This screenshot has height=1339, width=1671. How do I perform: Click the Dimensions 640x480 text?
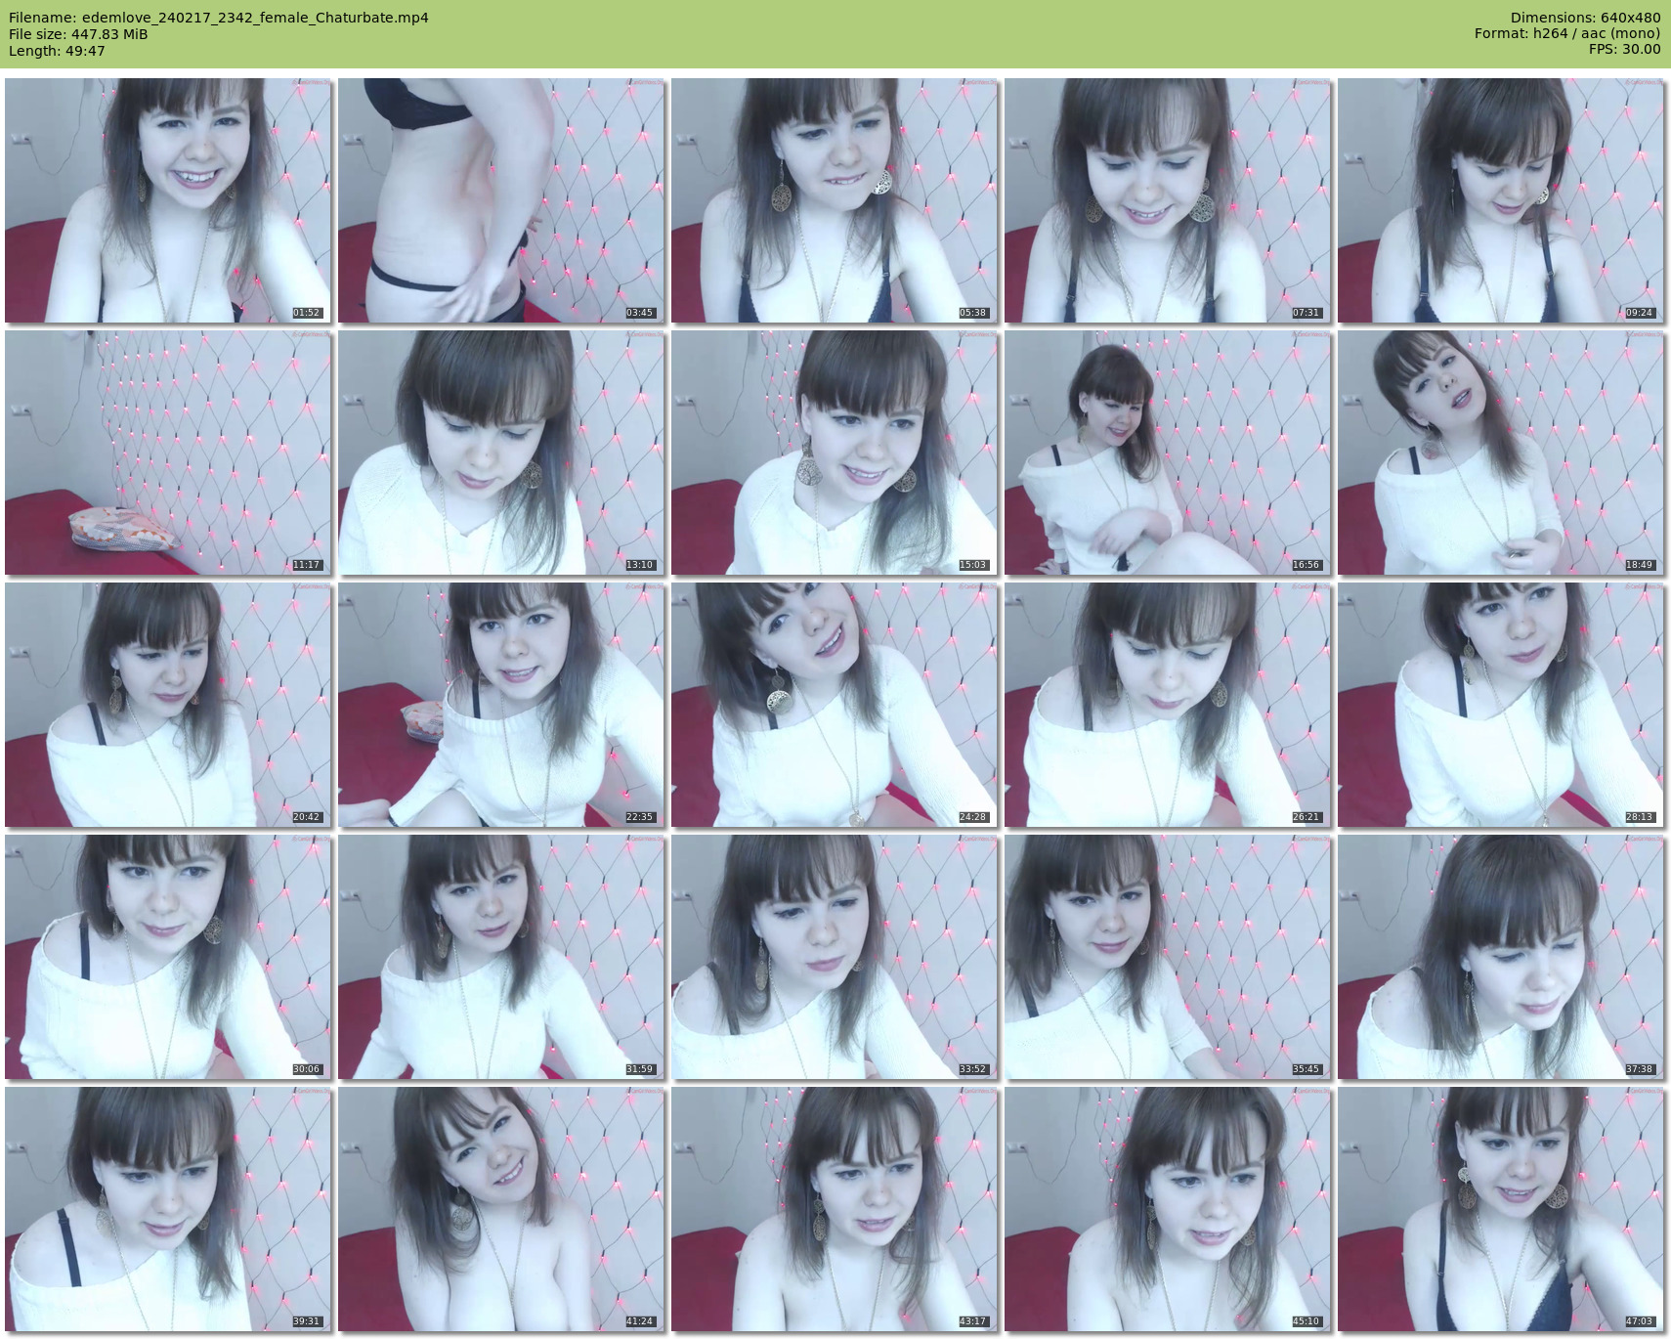pyautogui.click(x=1585, y=18)
